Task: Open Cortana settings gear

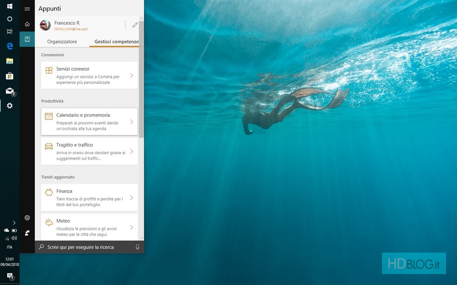Action: click(x=27, y=218)
